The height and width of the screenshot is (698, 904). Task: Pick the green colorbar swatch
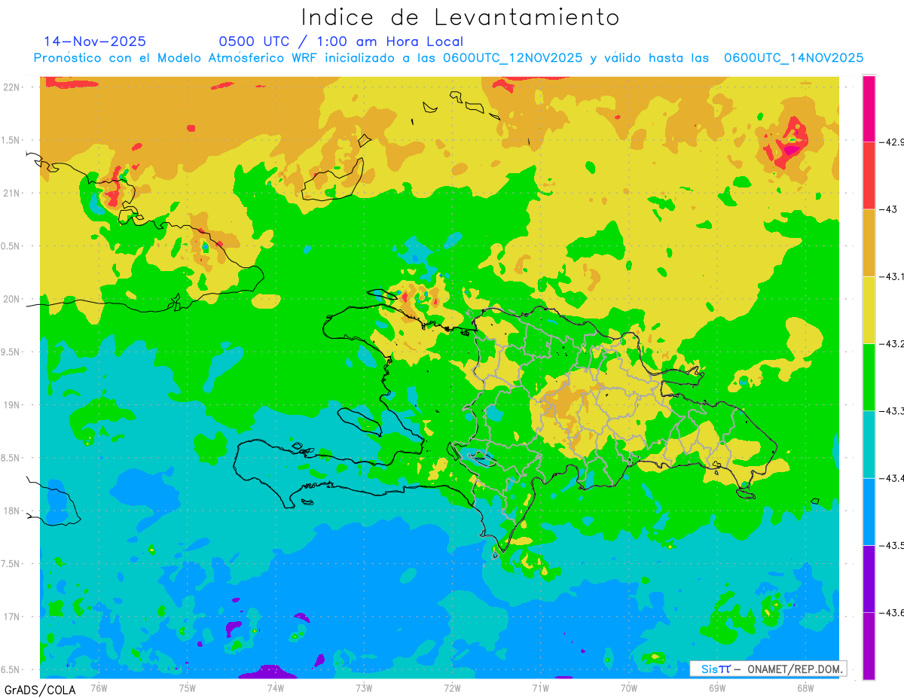869,376
